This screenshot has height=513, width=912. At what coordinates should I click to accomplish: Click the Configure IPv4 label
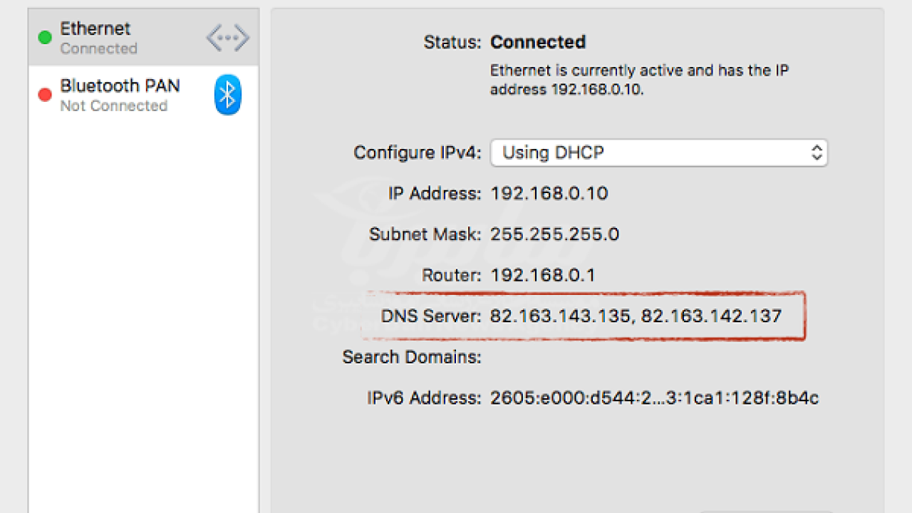click(418, 152)
